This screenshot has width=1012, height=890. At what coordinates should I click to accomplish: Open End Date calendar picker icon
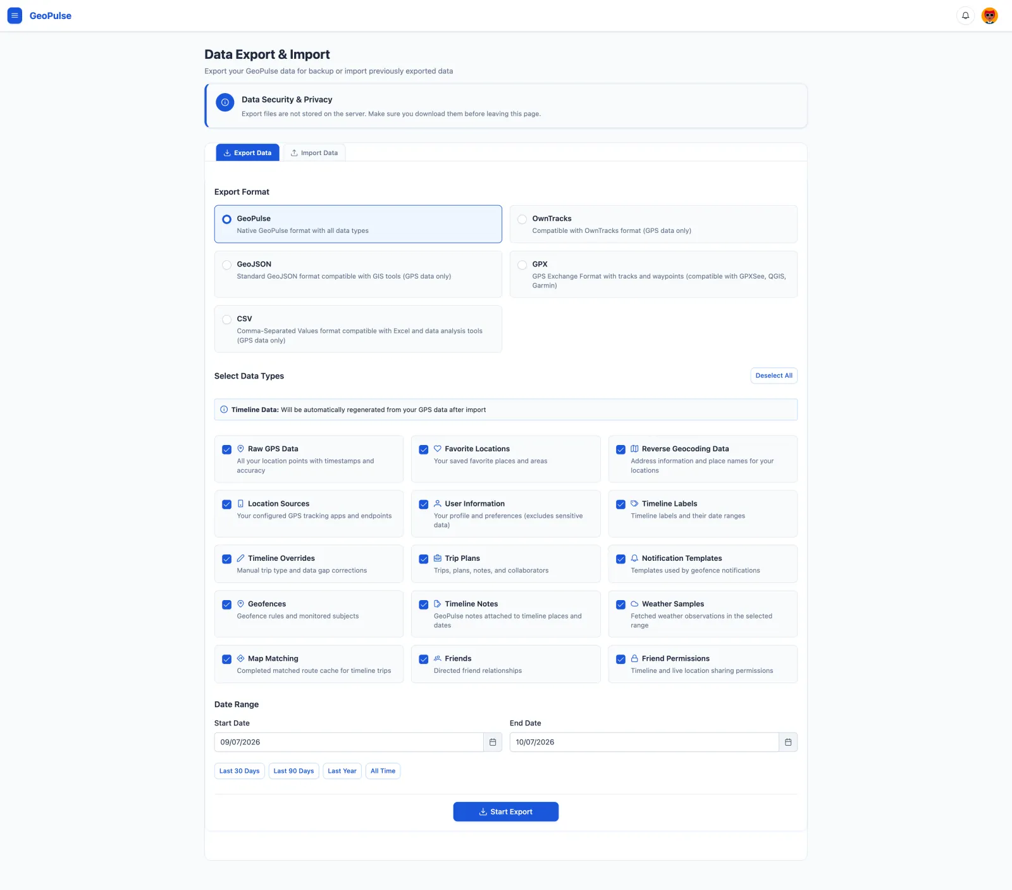point(788,743)
